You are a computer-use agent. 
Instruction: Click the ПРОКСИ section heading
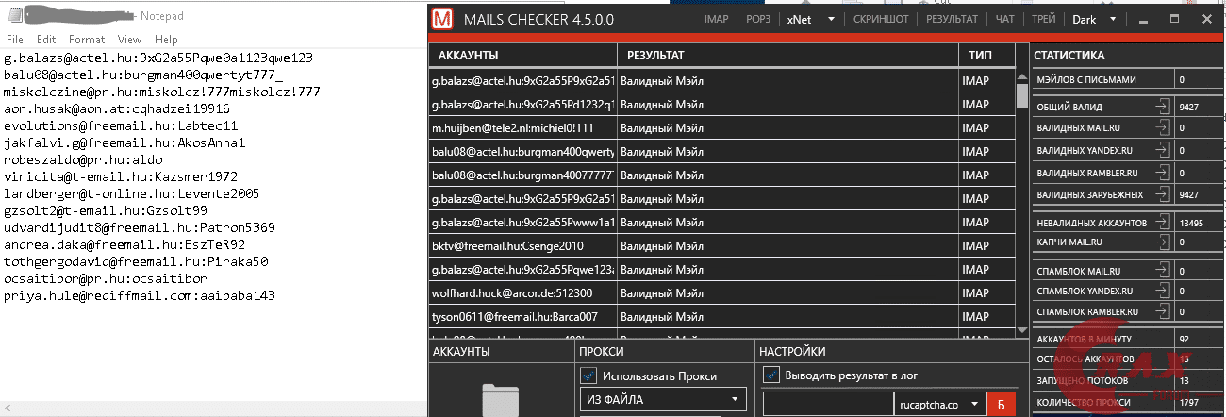click(x=601, y=351)
